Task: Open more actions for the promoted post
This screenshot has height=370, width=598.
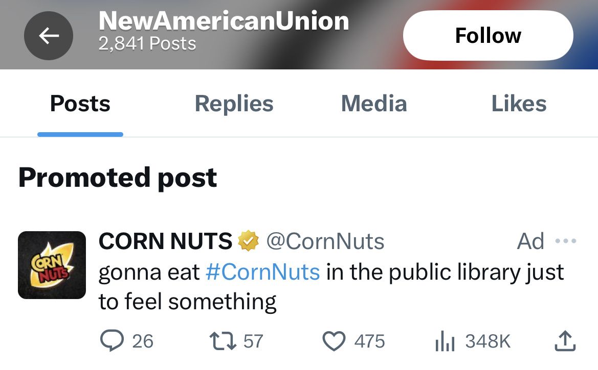Action: click(566, 241)
